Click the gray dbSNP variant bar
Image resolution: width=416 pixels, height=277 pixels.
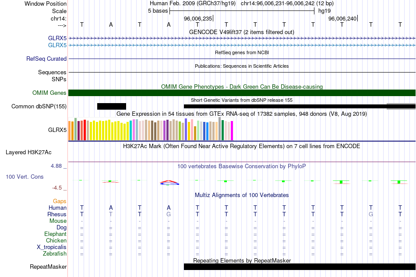[401, 106]
